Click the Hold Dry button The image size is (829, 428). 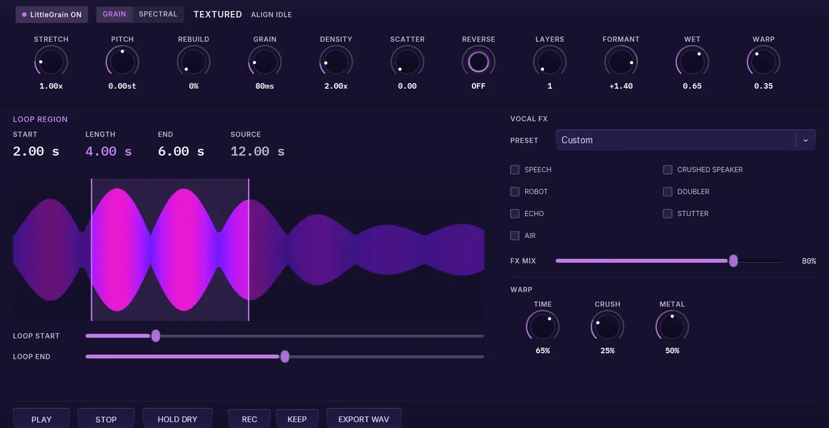[178, 419]
